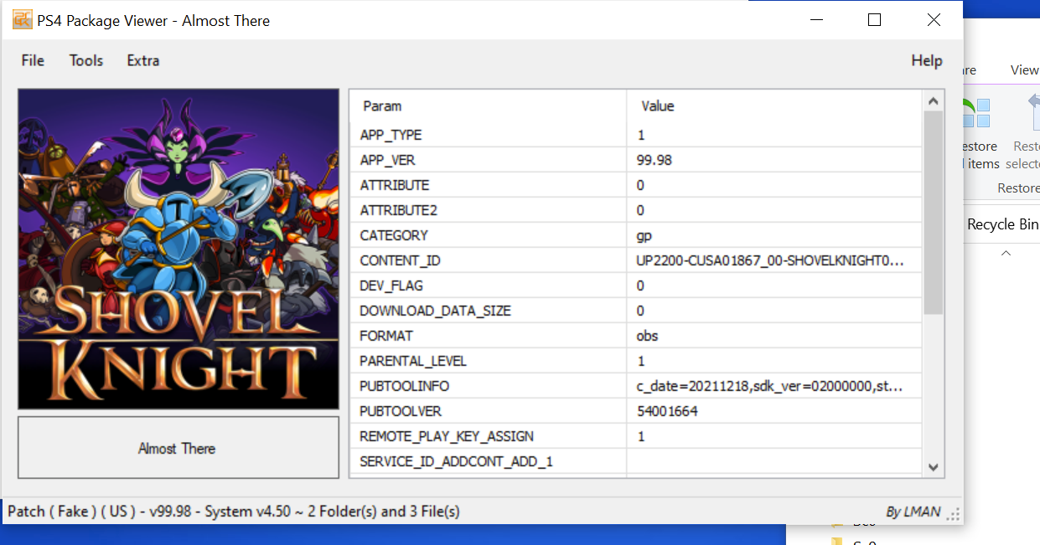Select the CONTENT_ID parameter
1040x545 pixels.
[x=401, y=260]
